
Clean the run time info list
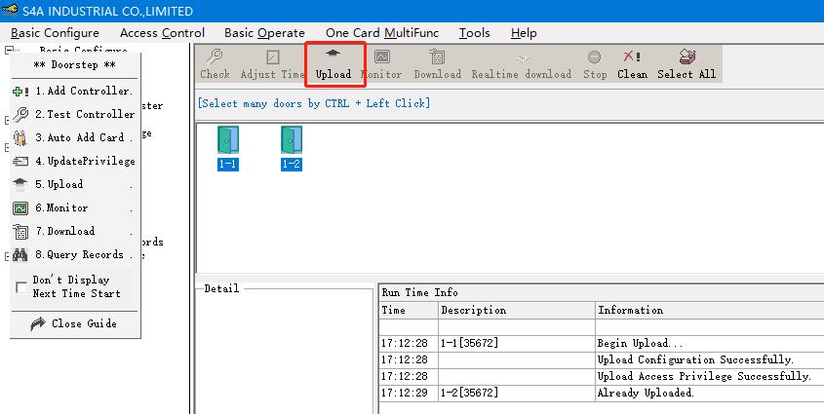(632, 64)
